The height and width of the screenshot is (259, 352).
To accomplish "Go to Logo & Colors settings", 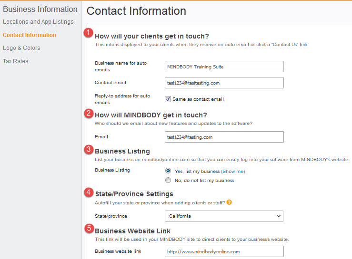I will pyautogui.click(x=21, y=48).
